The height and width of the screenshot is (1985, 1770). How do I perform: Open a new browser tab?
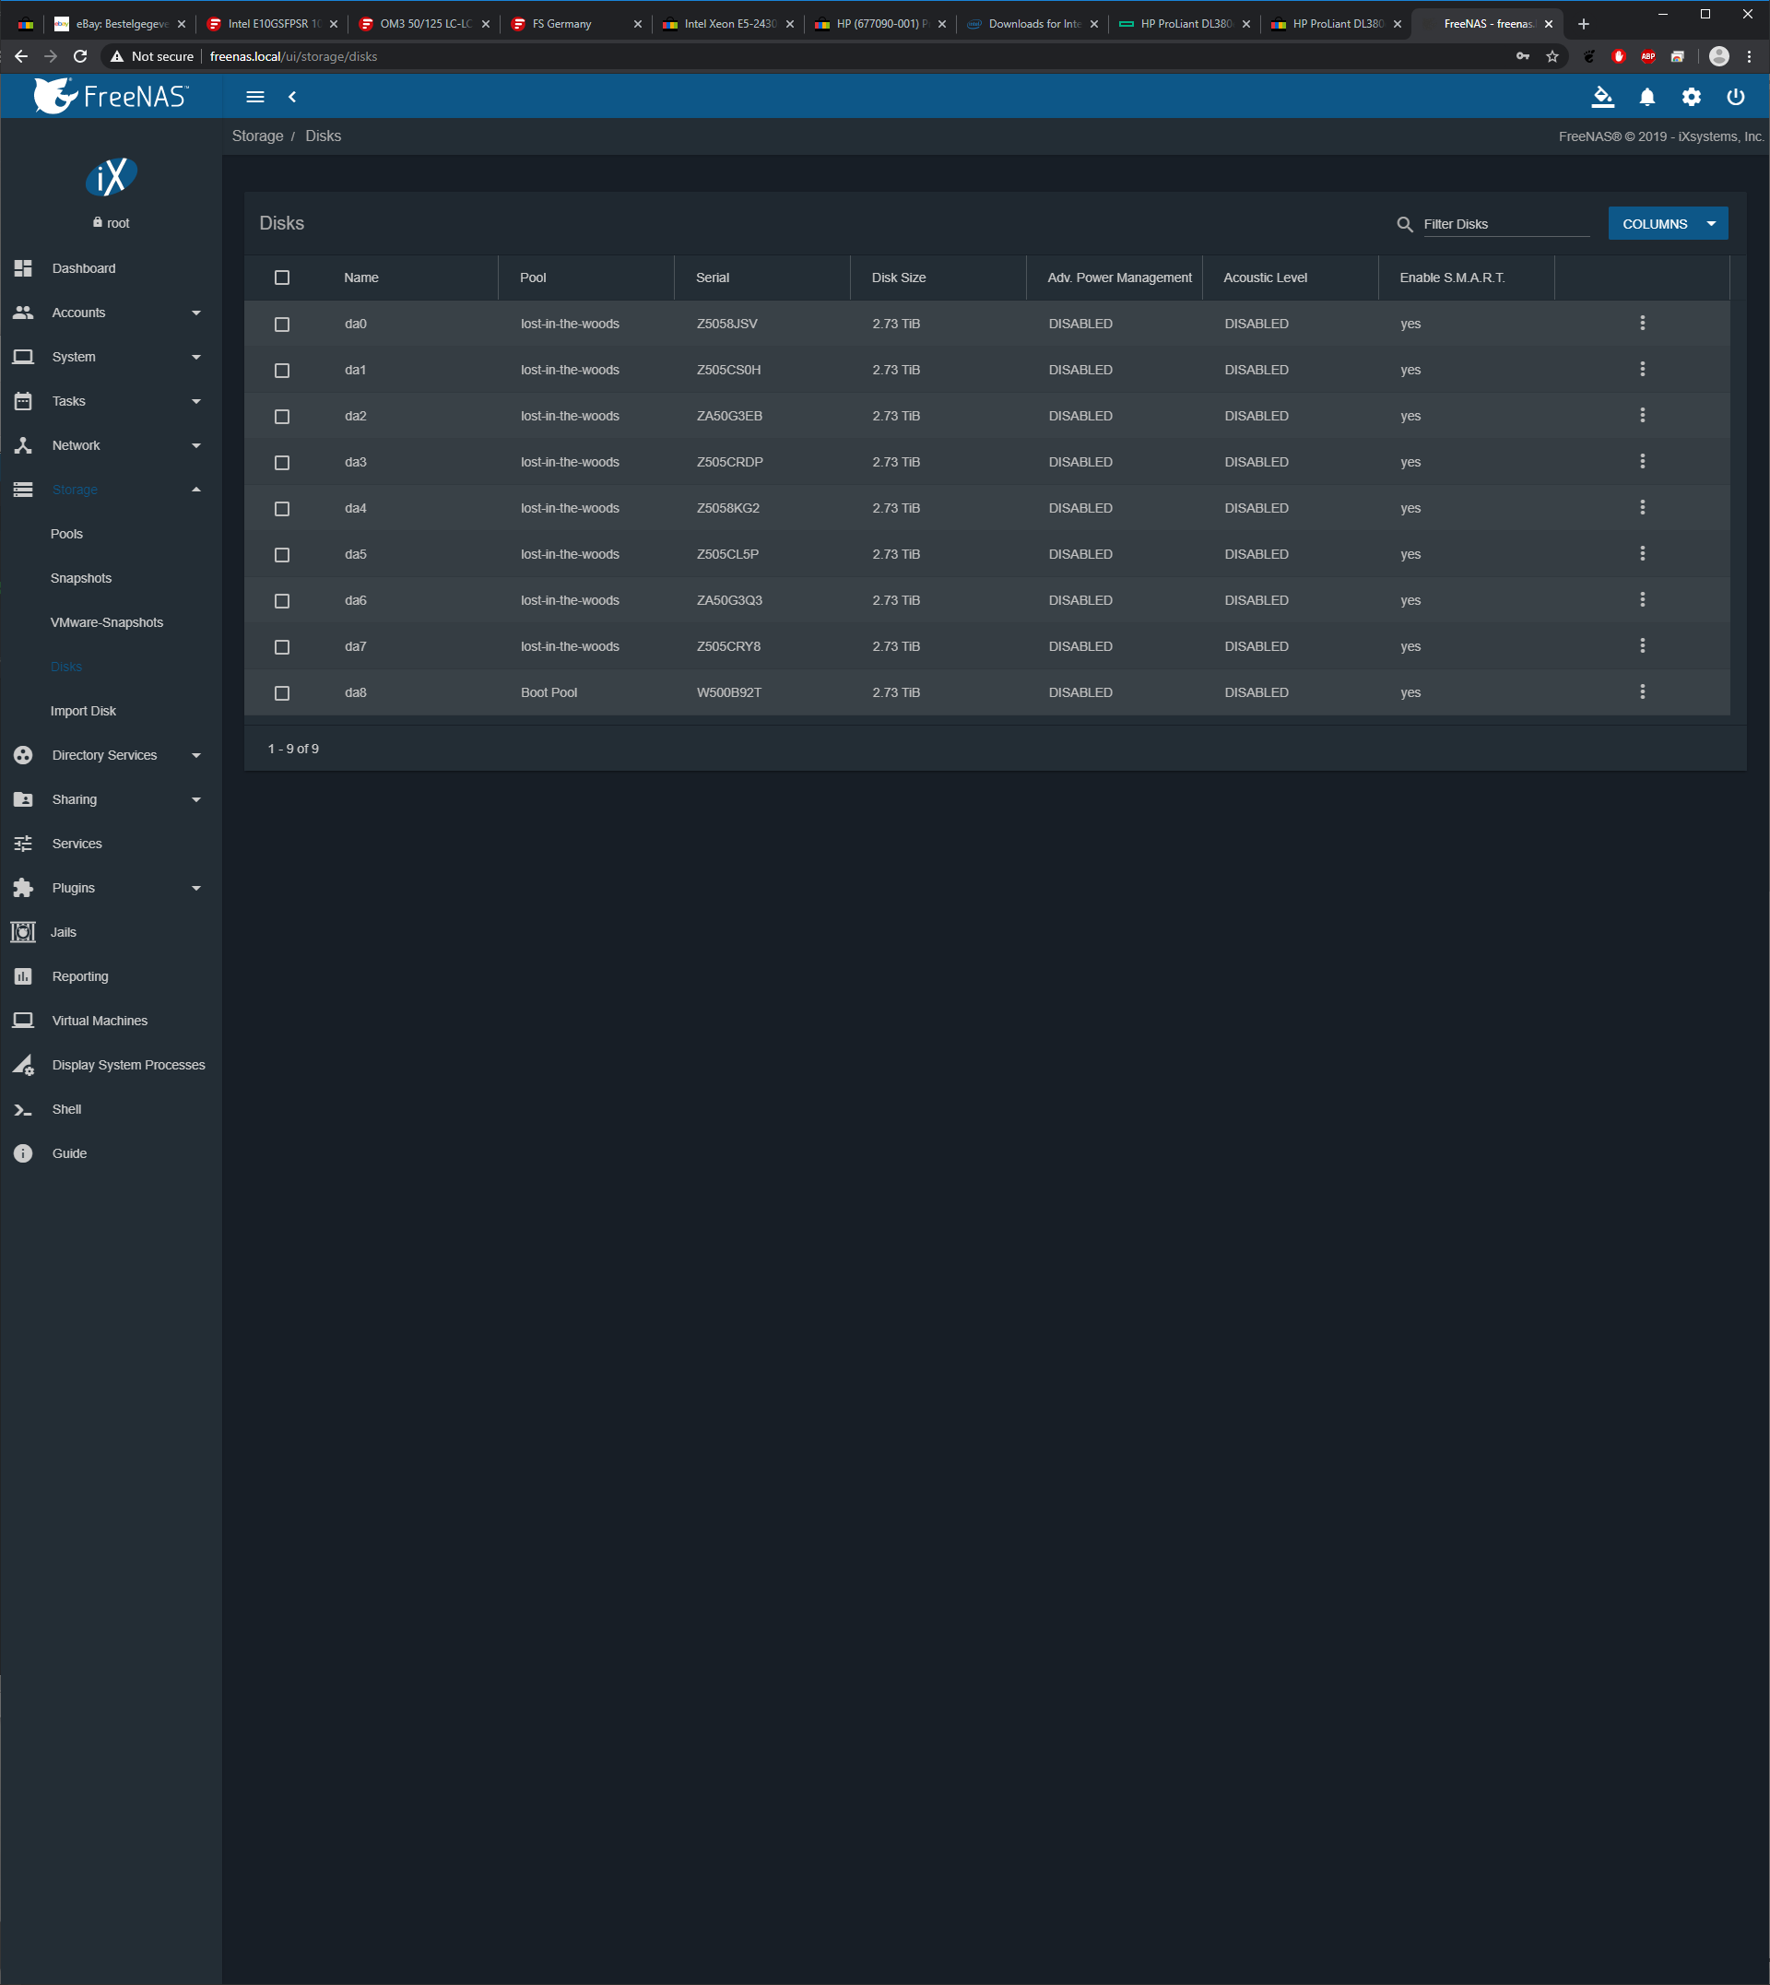[x=1583, y=23]
